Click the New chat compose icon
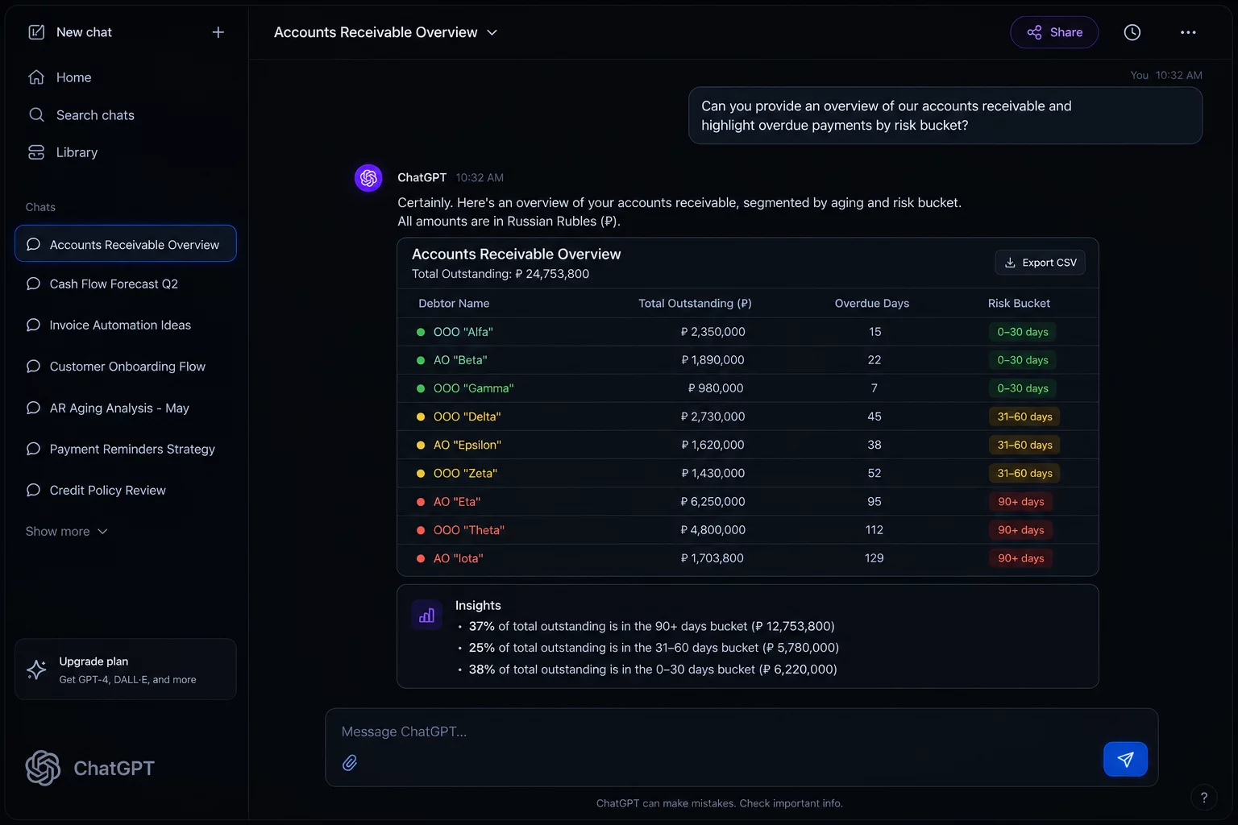Viewport: 1238px width, 825px height. (36, 32)
